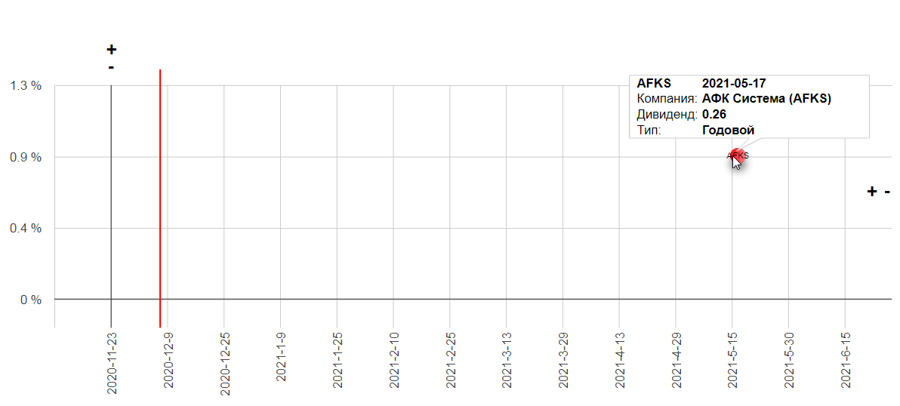
Task: Select the red AFKS dividend dot
Action: pos(738,156)
